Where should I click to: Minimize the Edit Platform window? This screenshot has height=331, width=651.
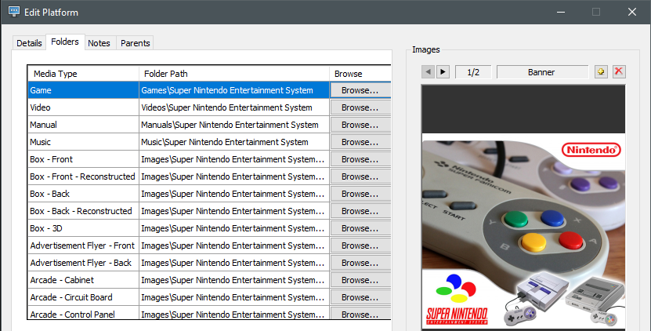click(x=561, y=12)
